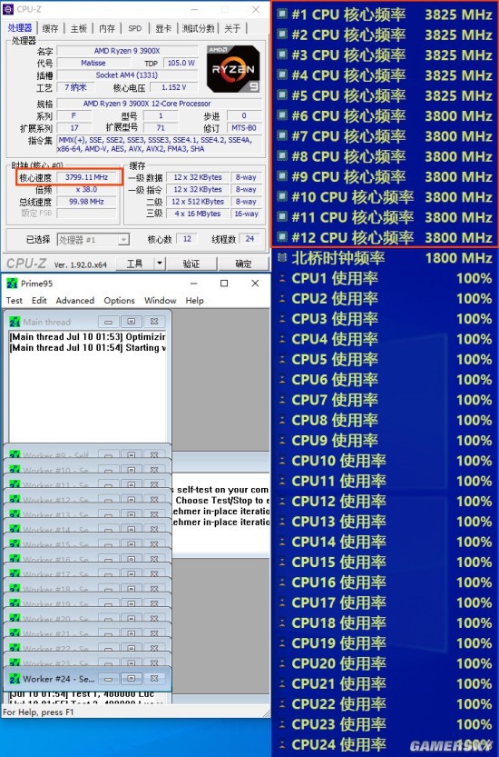This screenshot has height=757, width=499.
Task: Click the CPU-Z title bar app icon
Action: (8, 9)
